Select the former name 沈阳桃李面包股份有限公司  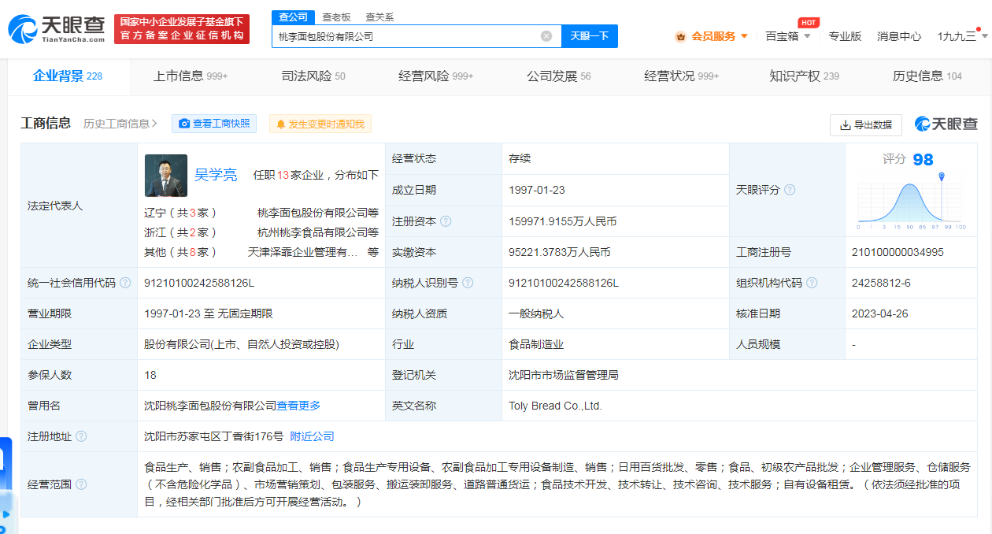click(210, 406)
